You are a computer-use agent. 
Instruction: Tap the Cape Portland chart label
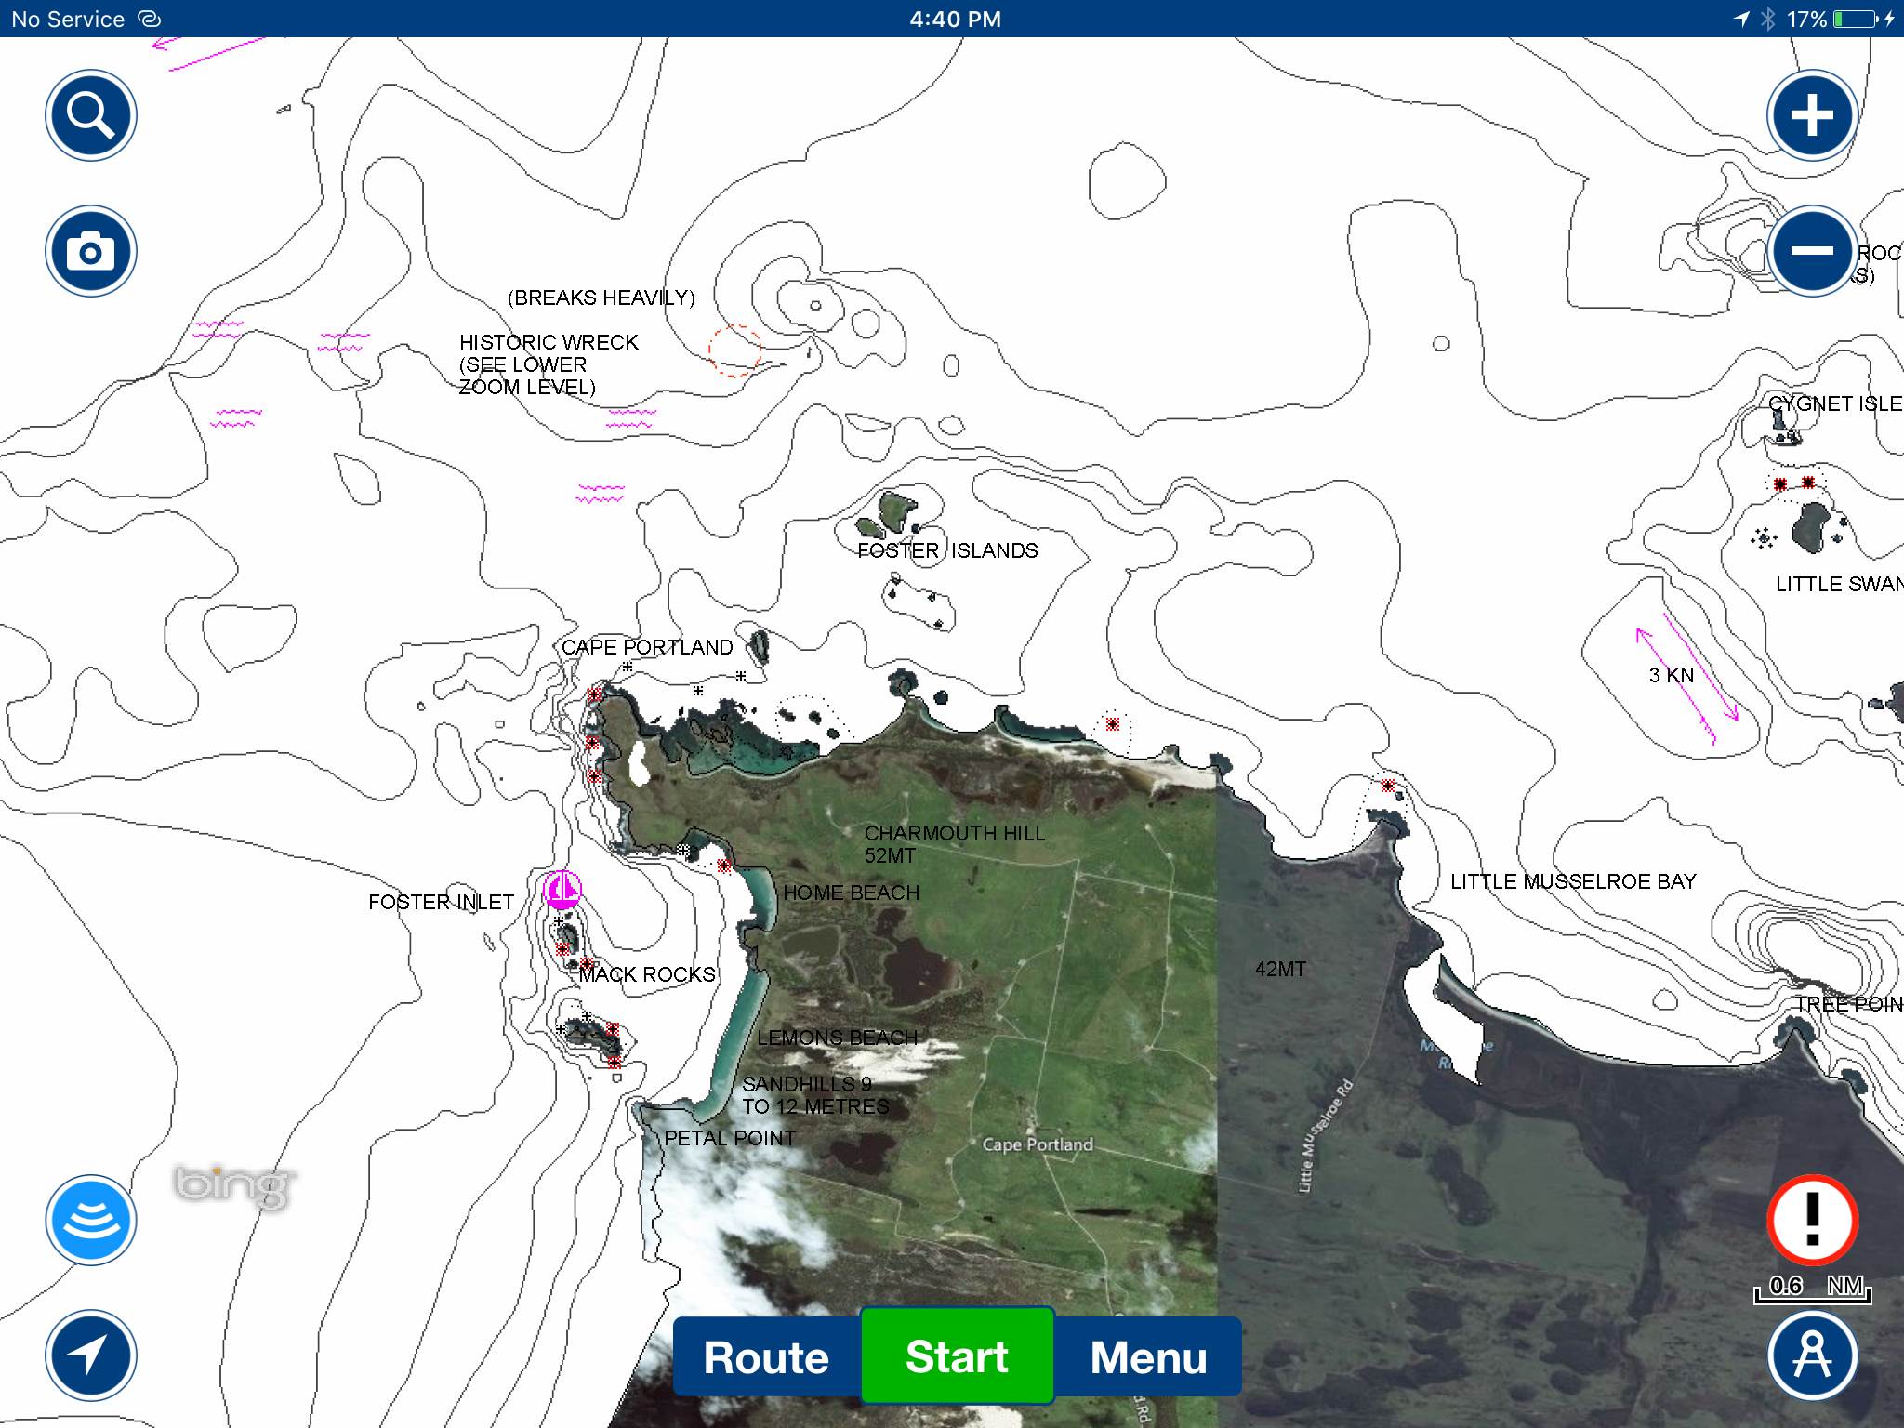coord(647,647)
